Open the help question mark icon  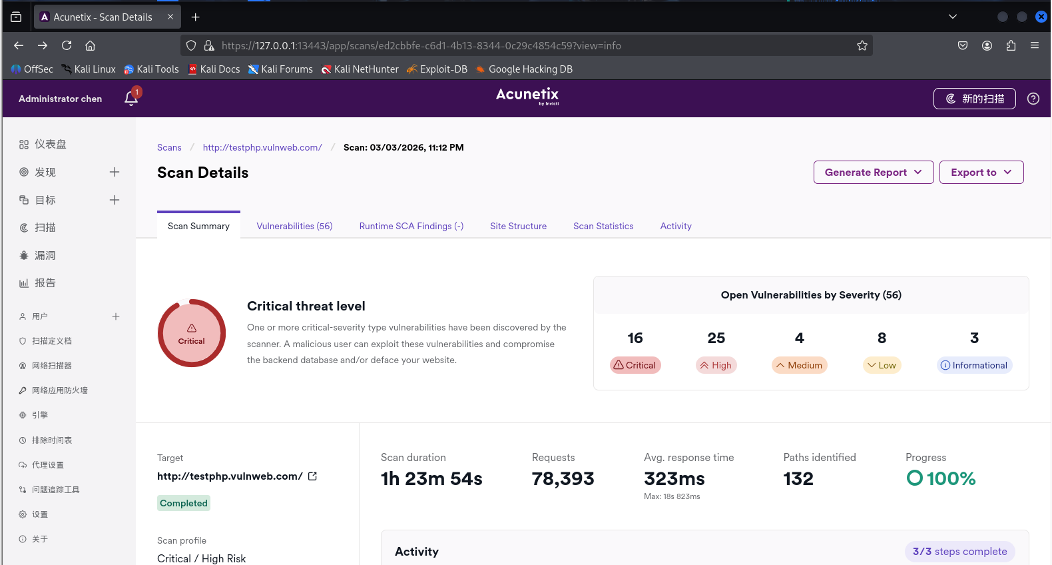[1033, 99]
